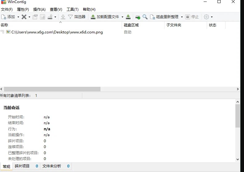Click the bold n/a value beside 行为
Screen dimensions: 244x172
click(x=47, y=129)
